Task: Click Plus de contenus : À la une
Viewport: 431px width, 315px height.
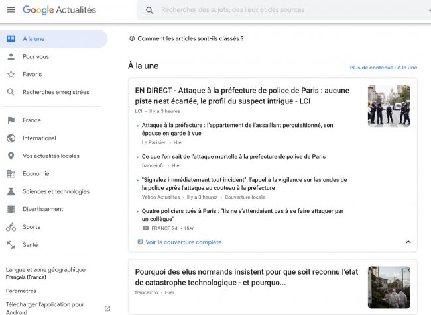Action: tap(383, 67)
